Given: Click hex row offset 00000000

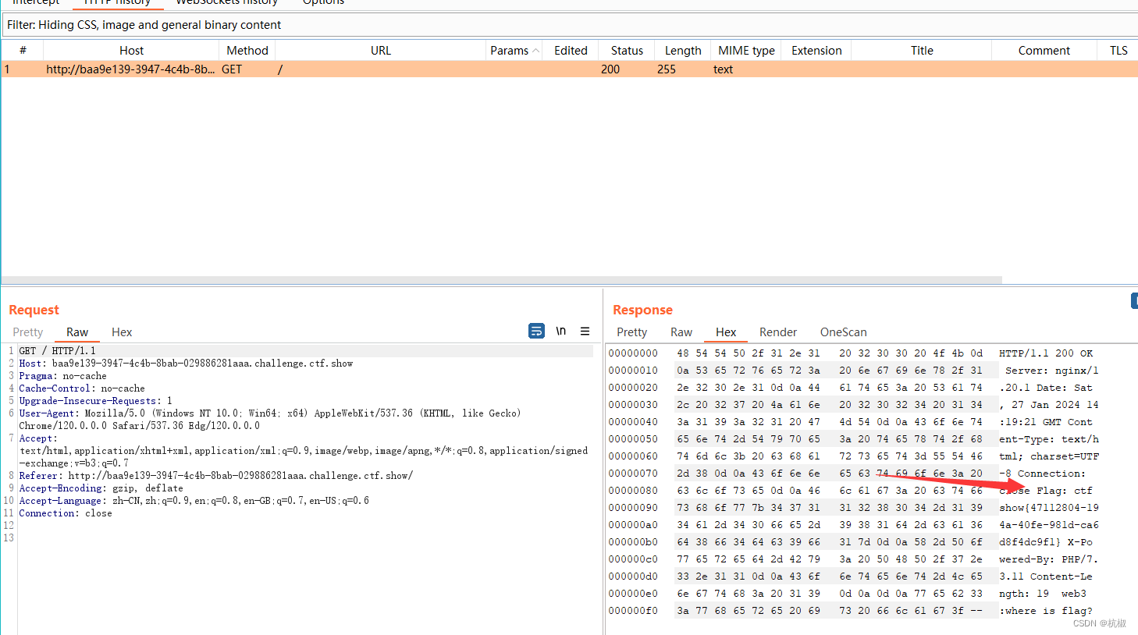Looking at the screenshot, I should [633, 353].
